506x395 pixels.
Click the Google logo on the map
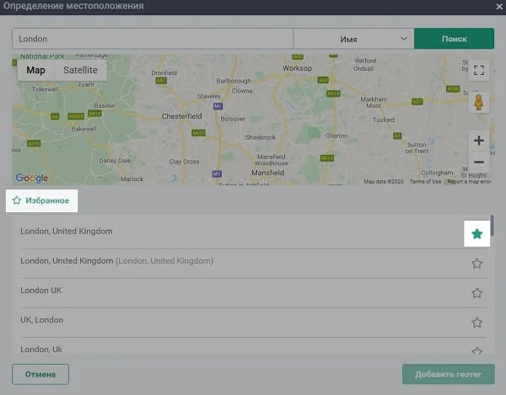coord(32,179)
